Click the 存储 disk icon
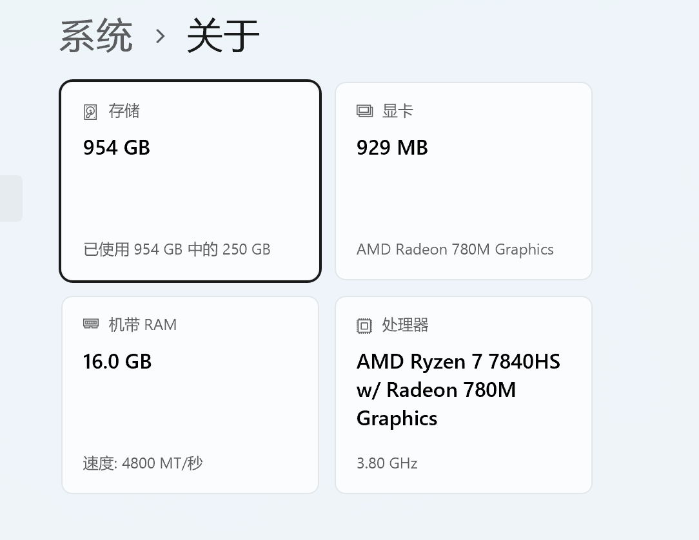This screenshot has width=699, height=540. [x=90, y=112]
